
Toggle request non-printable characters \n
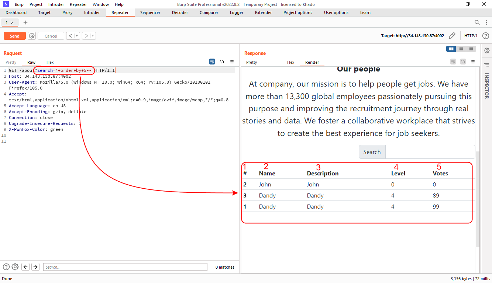pyautogui.click(x=222, y=62)
